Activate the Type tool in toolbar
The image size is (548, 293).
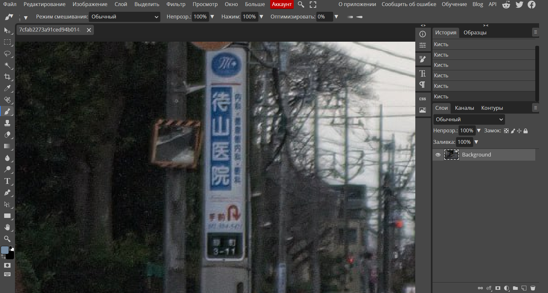coord(7,181)
